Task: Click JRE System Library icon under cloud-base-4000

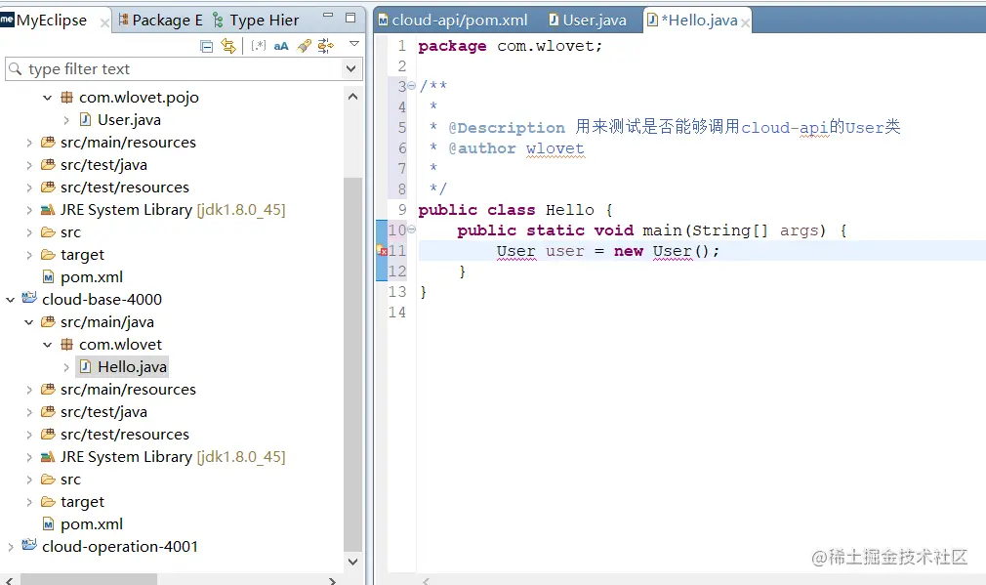Action: point(48,457)
